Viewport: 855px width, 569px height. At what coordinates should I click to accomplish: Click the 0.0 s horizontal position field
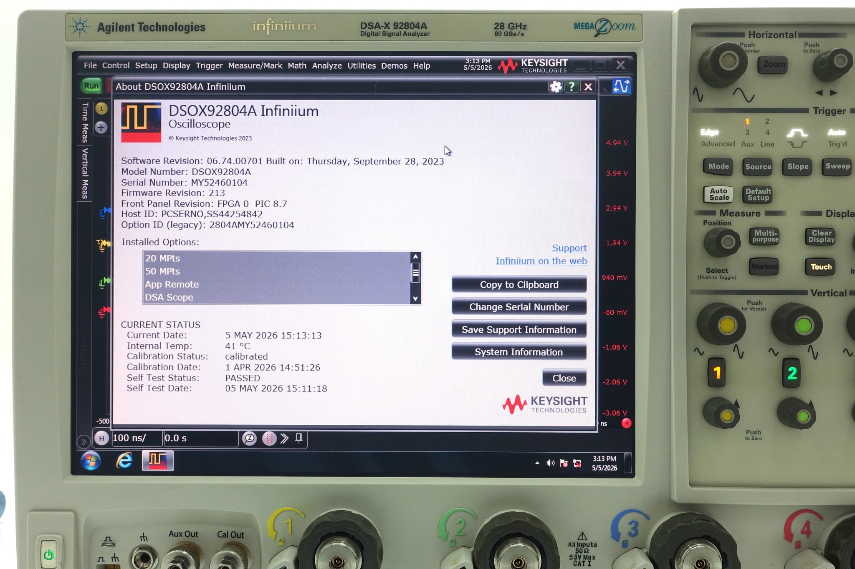[x=200, y=438]
